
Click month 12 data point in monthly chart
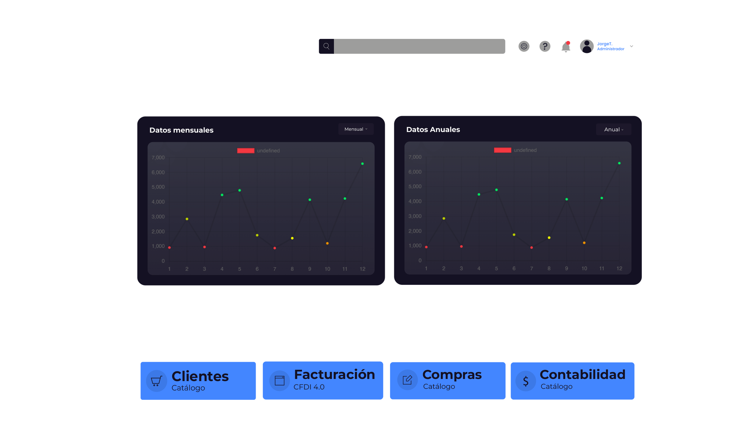[x=362, y=164]
